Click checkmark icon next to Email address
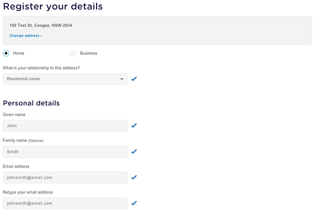Screen dimensions: 315x213 (x=134, y=177)
